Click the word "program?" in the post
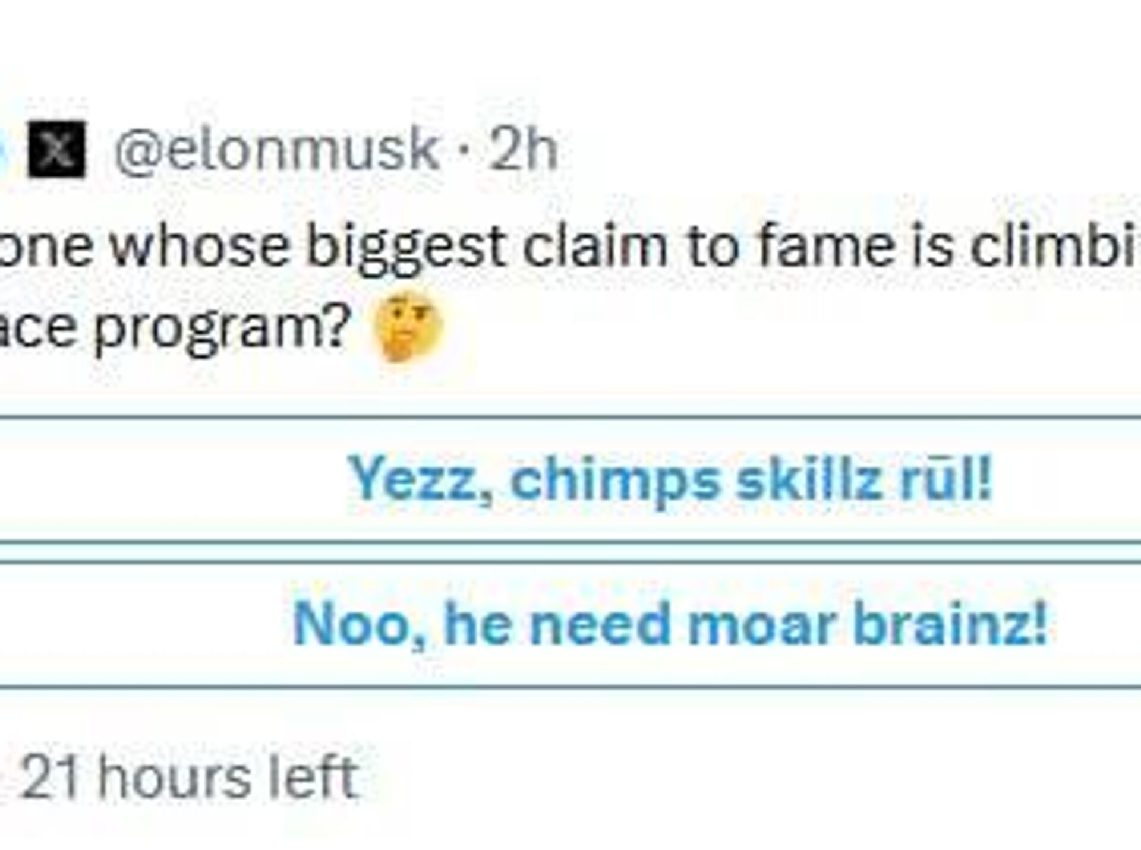The width and height of the screenshot is (1141, 850). [x=220, y=327]
